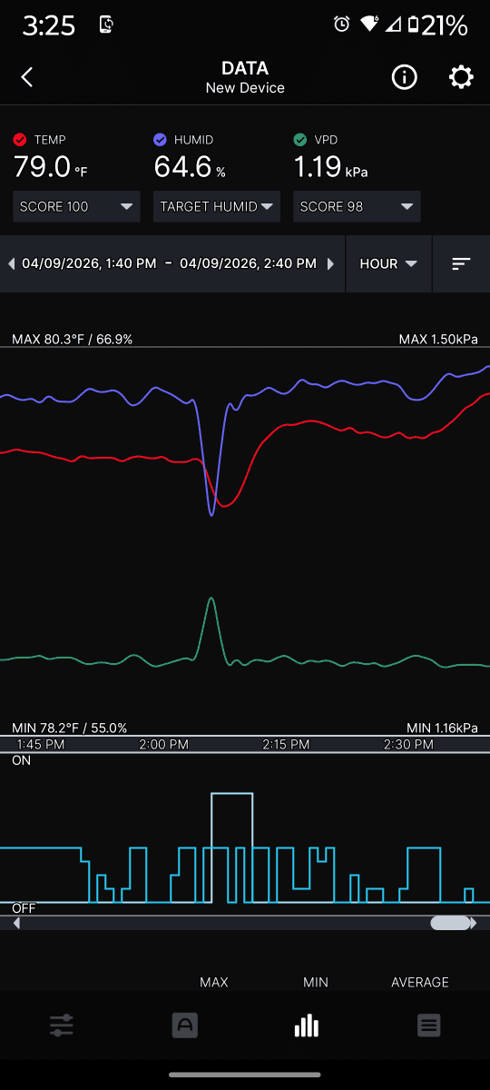Open the data bar-chart tab
This screenshot has width=490, height=1090.
click(307, 1026)
